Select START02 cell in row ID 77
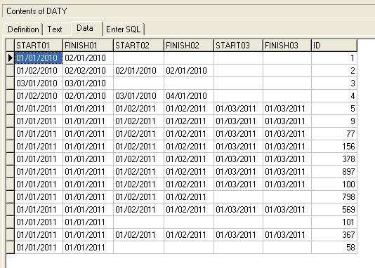Viewport: 375px width, 268px height. [x=139, y=134]
